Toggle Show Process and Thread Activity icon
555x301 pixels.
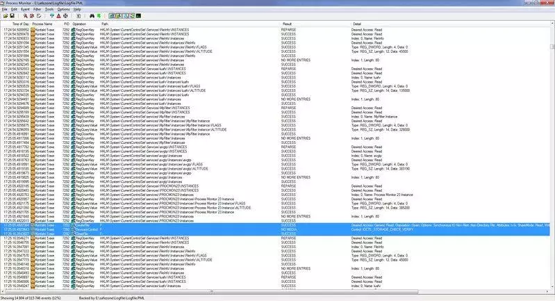pyautogui.click(x=132, y=16)
